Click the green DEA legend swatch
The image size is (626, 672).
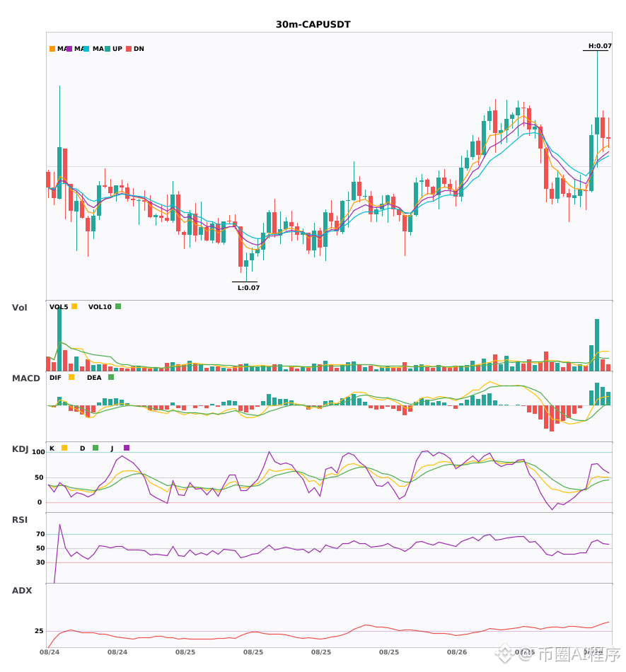point(111,377)
